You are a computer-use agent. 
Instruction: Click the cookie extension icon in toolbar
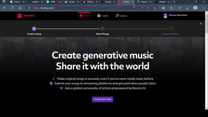163,8
